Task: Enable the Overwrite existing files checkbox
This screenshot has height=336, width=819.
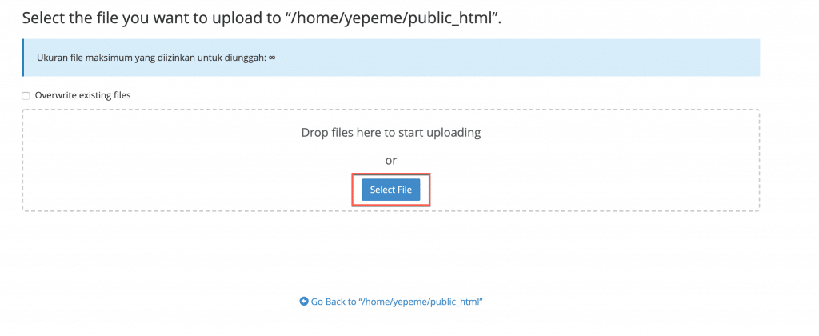Action: point(26,95)
